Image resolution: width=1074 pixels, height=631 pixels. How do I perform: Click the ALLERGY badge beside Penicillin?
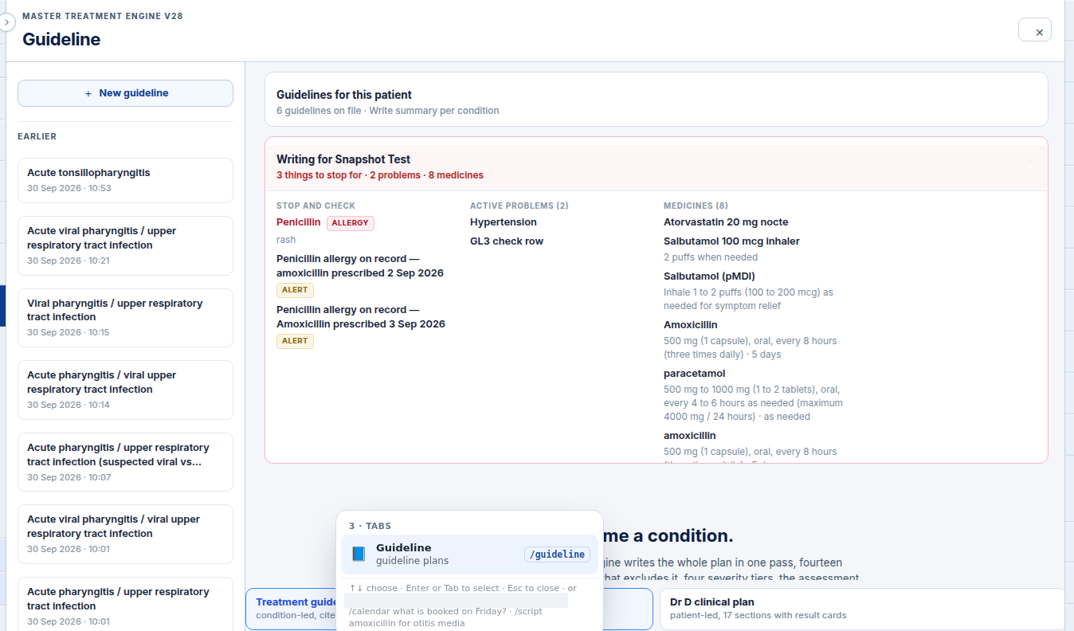(x=351, y=223)
